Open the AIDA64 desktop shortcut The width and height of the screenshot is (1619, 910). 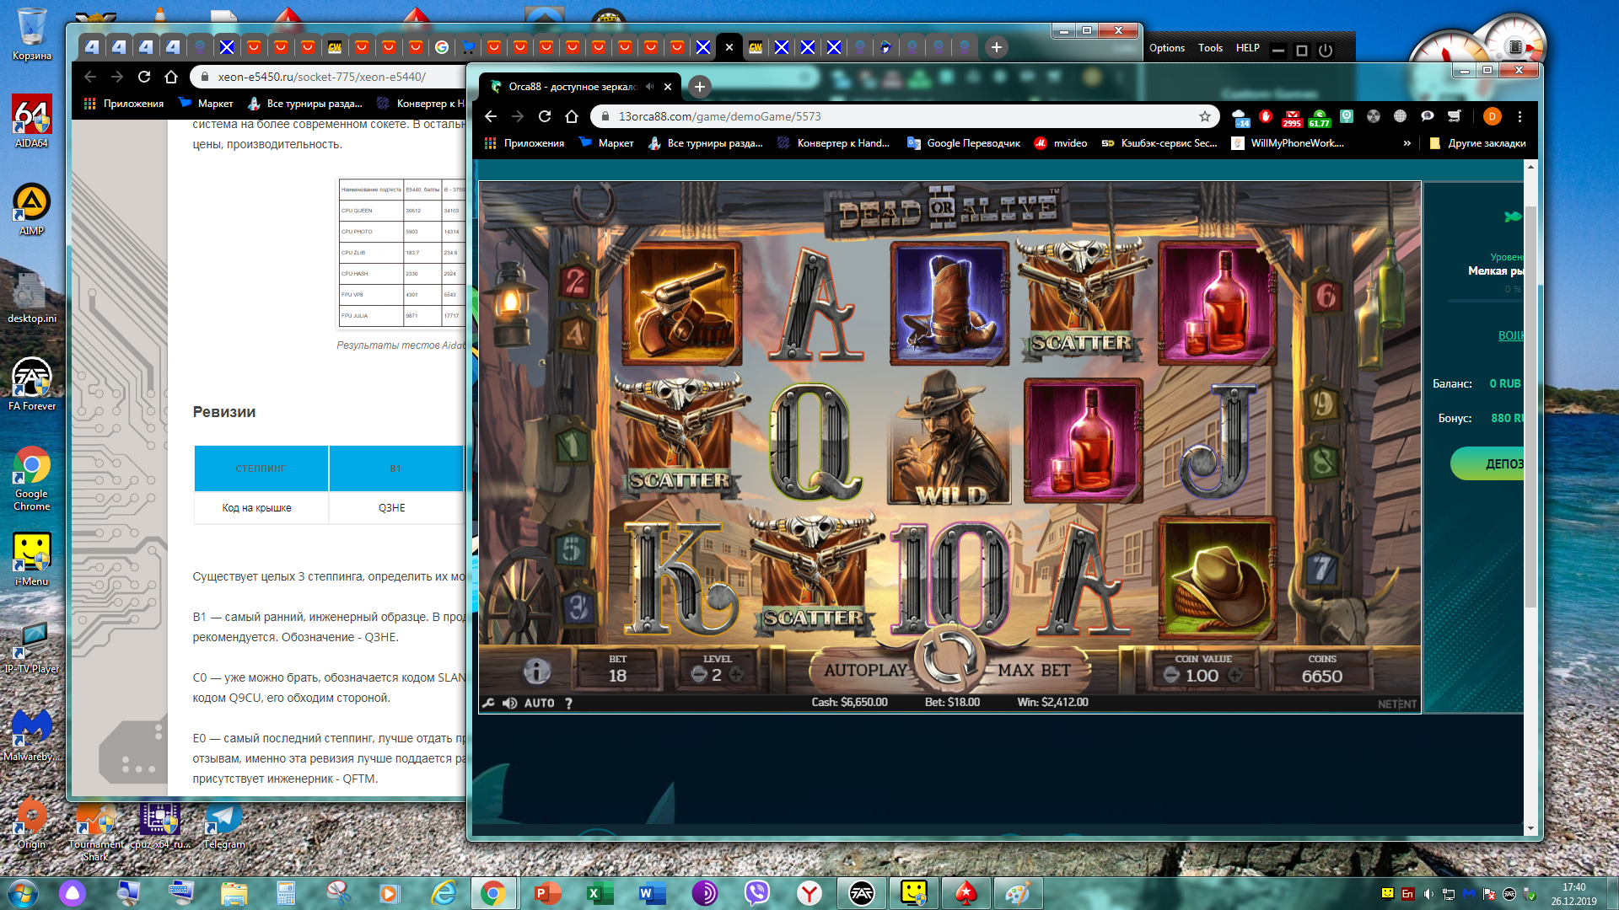pos(31,120)
